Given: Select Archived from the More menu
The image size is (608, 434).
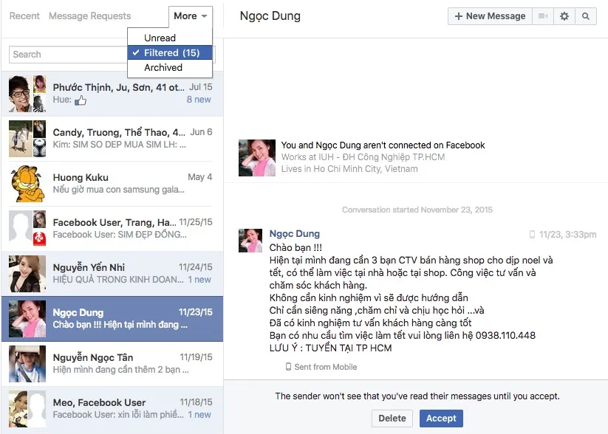Looking at the screenshot, I should pyautogui.click(x=170, y=67).
